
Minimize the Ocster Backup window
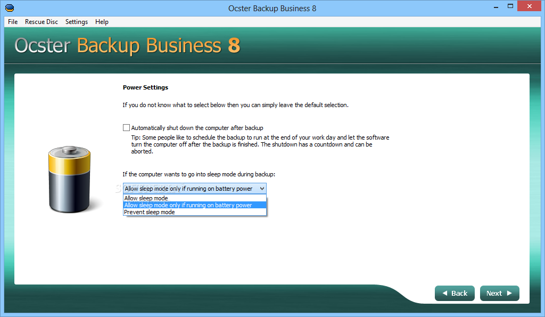pyautogui.click(x=496, y=7)
